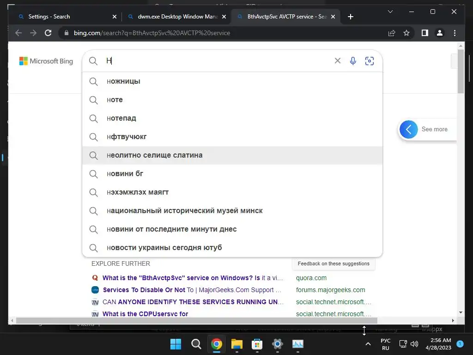This screenshot has height=355, width=473.
Task: Click the horizontal page scrollbar thumb
Action: 197,321
